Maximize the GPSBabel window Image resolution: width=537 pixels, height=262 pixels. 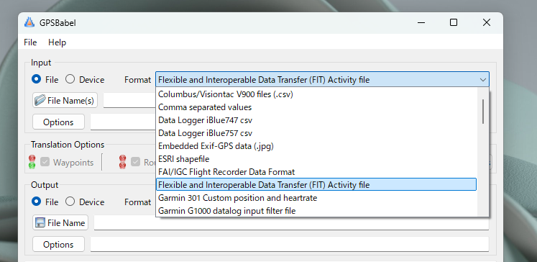tap(454, 22)
